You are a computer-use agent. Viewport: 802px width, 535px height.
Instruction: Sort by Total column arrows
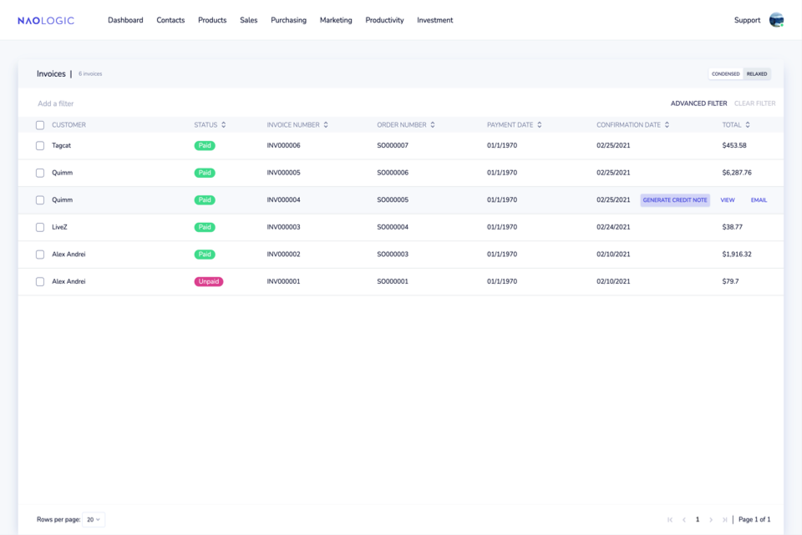748,125
